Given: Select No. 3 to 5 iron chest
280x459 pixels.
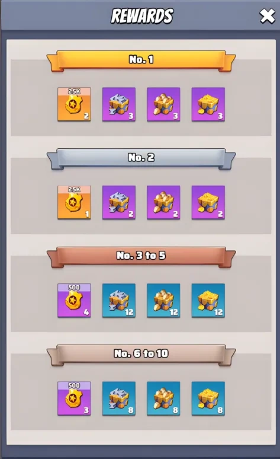Looking at the screenshot, I should point(119,300).
